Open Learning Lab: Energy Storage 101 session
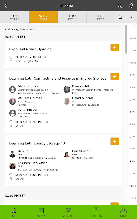 click(38, 143)
